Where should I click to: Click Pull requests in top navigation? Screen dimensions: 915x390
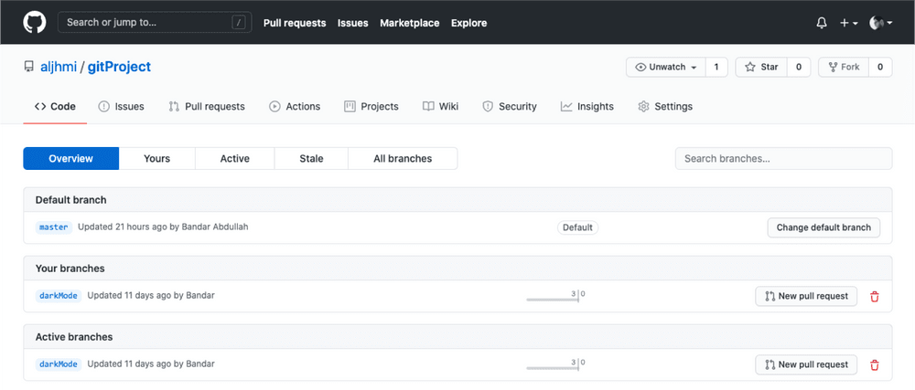coord(295,23)
